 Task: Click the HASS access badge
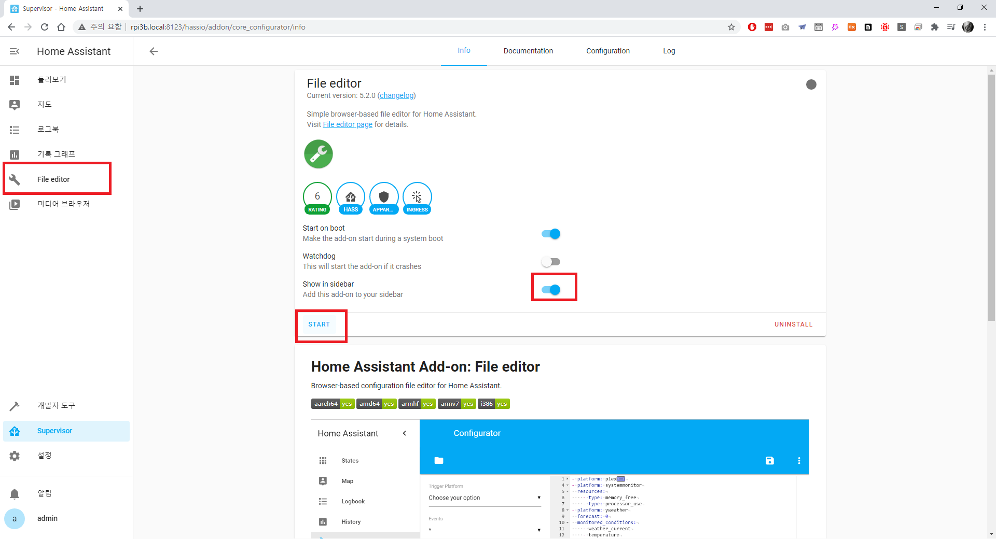pos(351,198)
